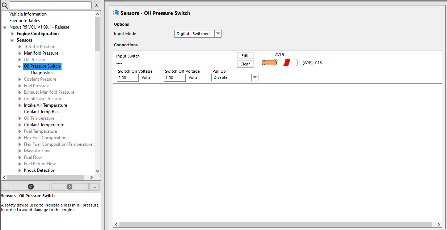Expand the Throttle Position node
This screenshot has height=230, width=447.
coord(20,47)
